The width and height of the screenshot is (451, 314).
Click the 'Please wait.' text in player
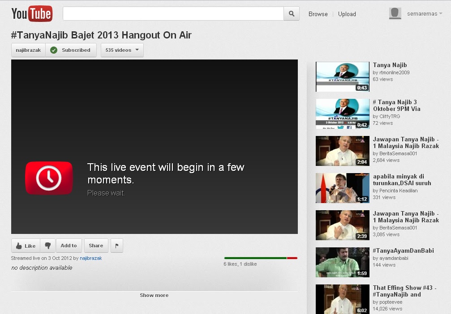[x=106, y=193]
